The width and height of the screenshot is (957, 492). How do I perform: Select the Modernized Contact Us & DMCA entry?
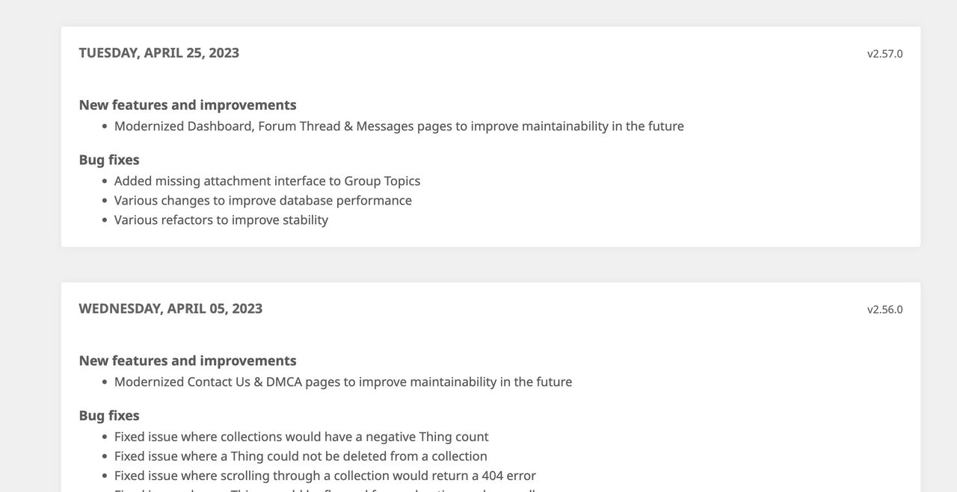(342, 382)
